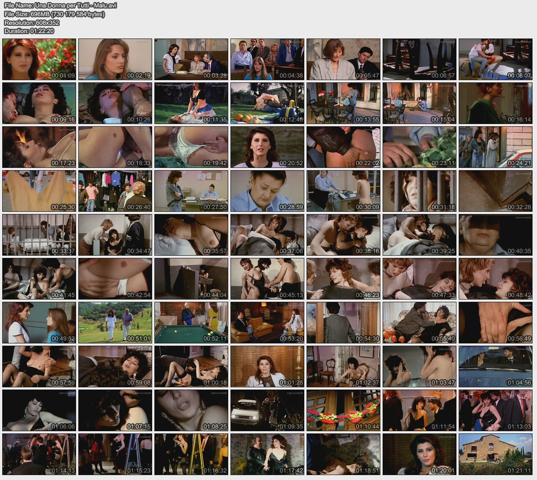Select the blue car thumbnail at 01:04:56
Image resolution: width=537 pixels, height=480 pixels.
click(x=495, y=366)
